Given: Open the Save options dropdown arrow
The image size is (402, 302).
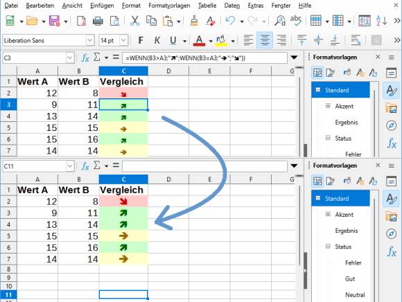Looking at the screenshot, I should point(66,21).
